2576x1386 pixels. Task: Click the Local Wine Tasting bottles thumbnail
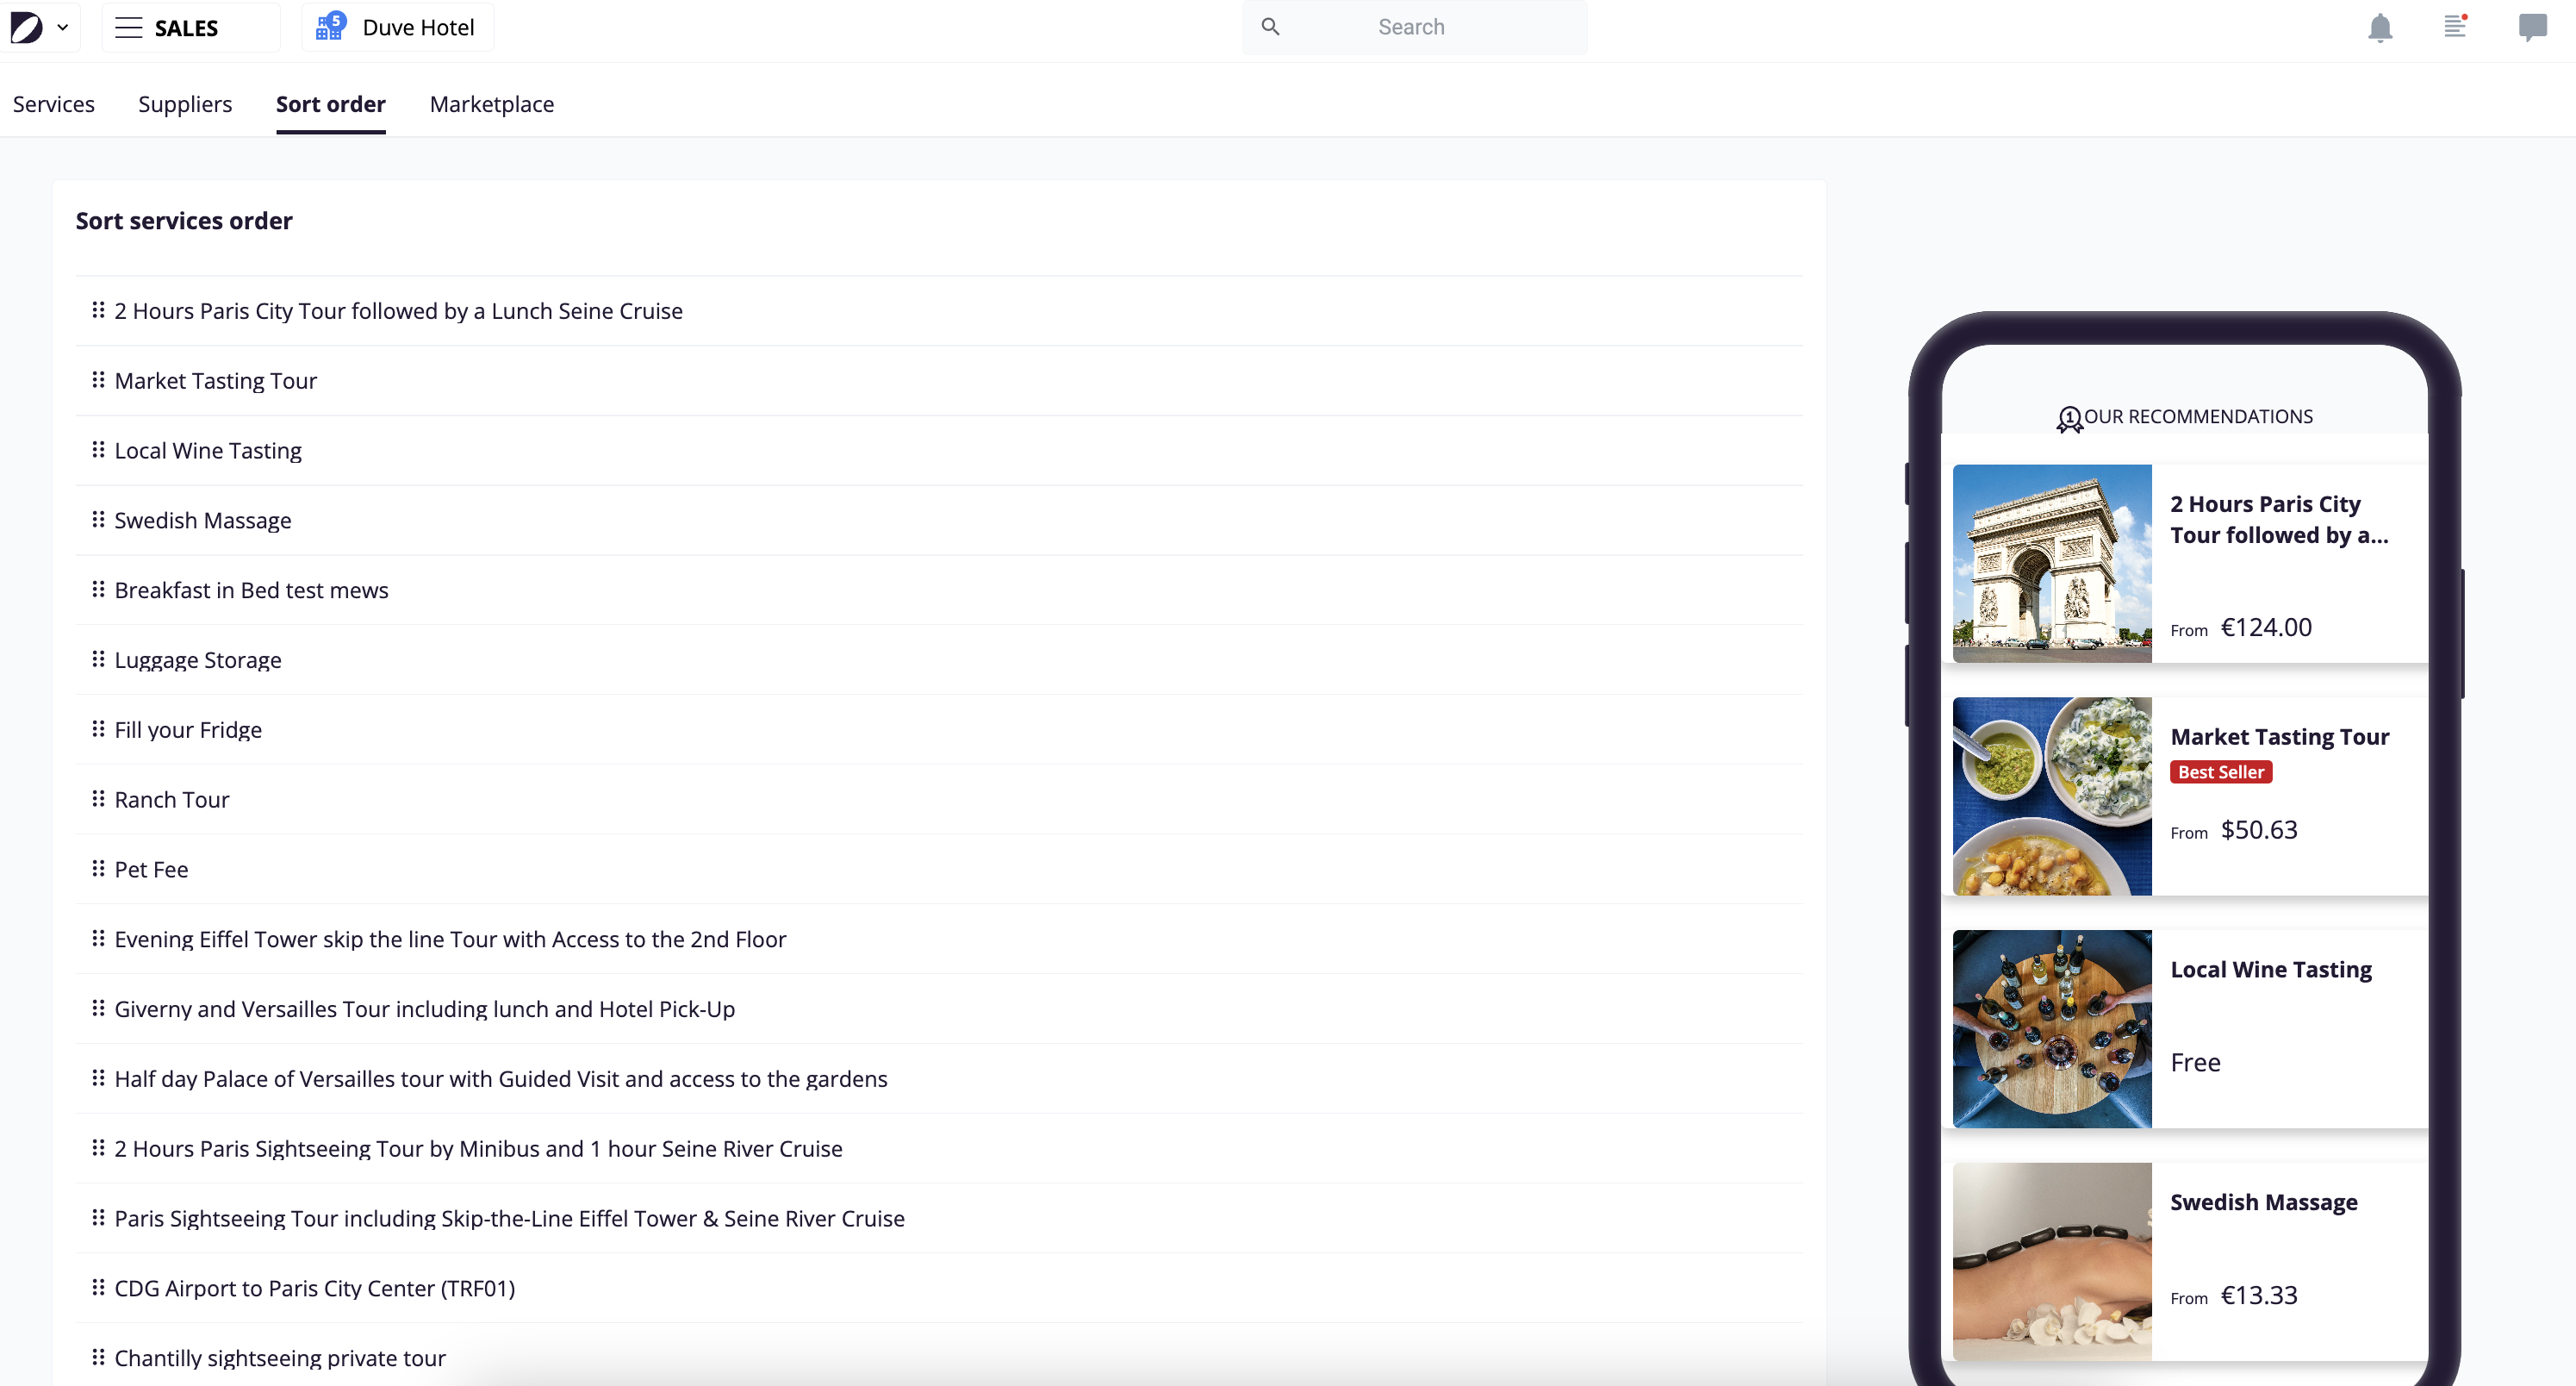click(x=2052, y=1029)
